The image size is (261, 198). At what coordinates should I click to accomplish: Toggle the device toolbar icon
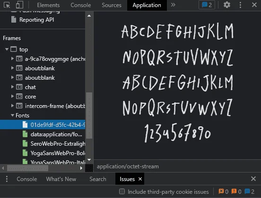click(19, 5)
